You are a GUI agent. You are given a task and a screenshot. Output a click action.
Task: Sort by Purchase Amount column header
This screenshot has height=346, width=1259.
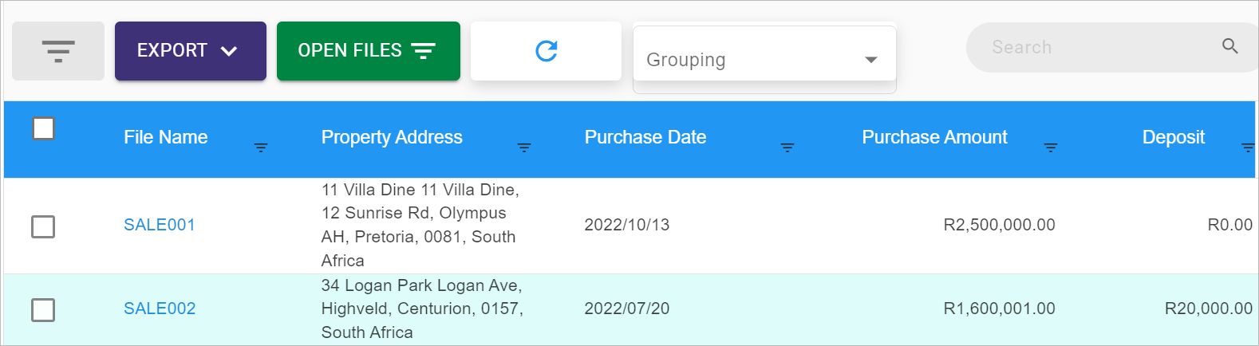point(934,137)
